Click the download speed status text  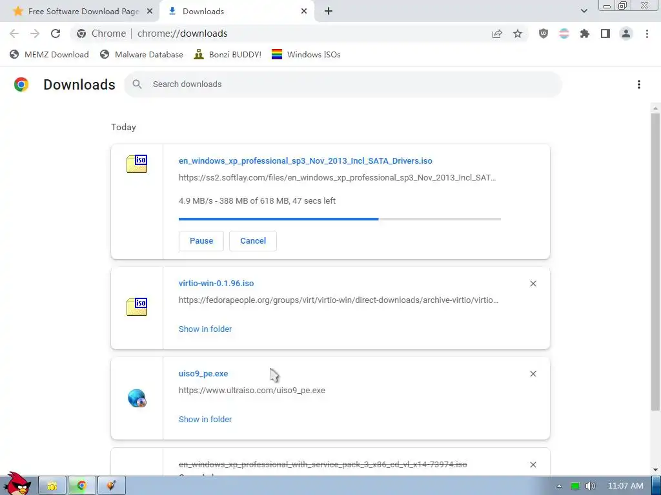point(257,201)
